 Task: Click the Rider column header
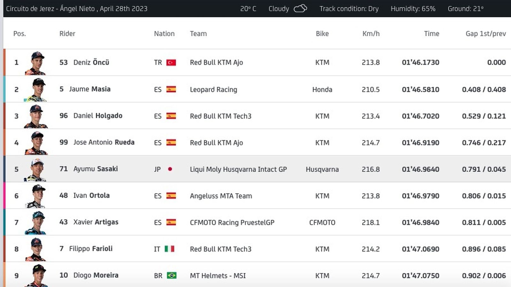(67, 33)
